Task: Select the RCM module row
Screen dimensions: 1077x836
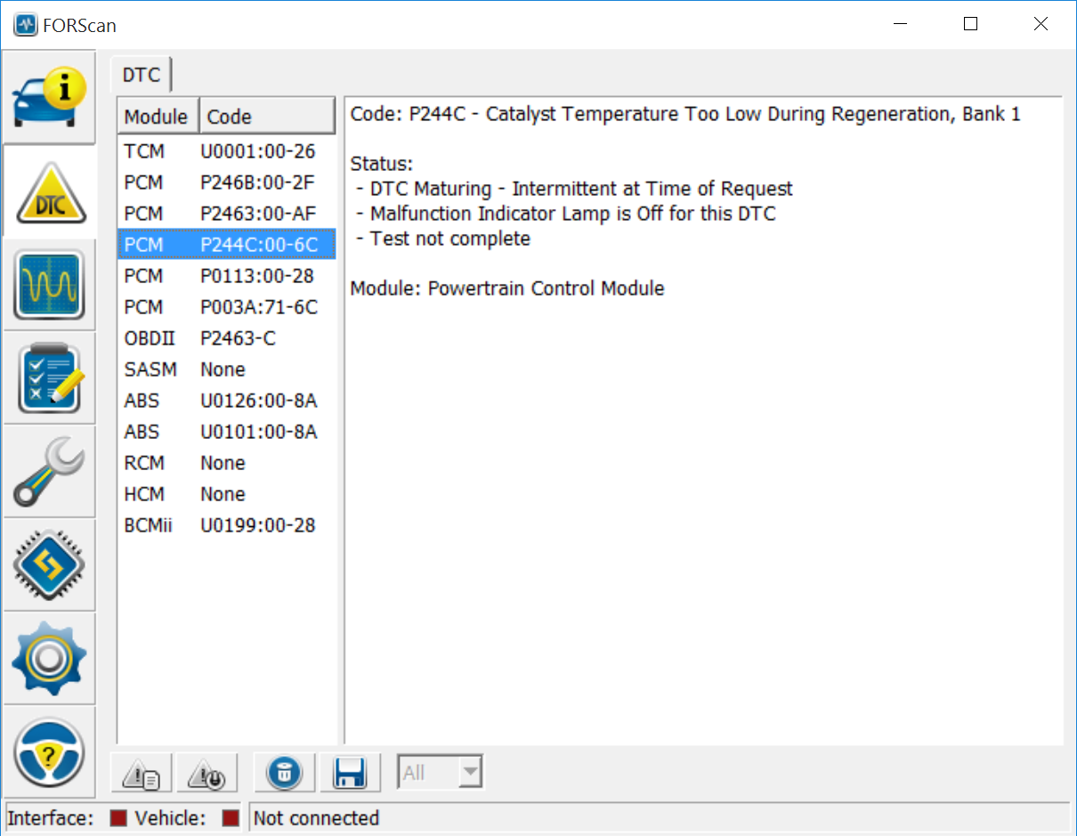Action: tap(227, 463)
